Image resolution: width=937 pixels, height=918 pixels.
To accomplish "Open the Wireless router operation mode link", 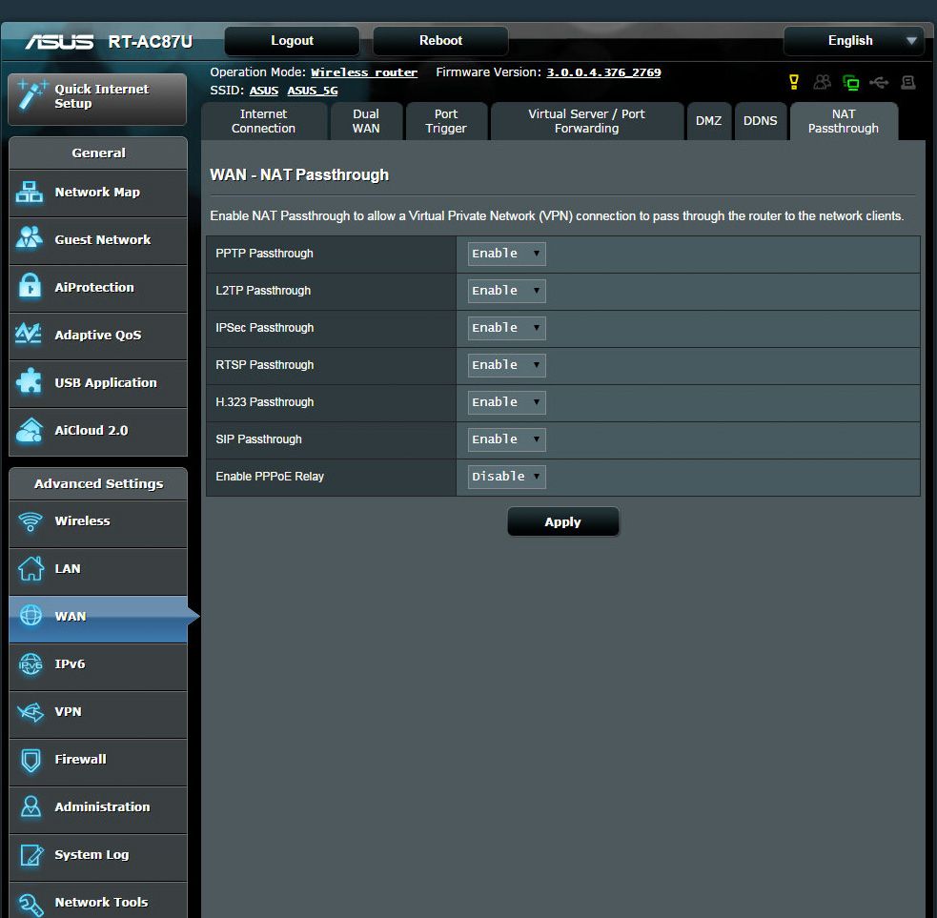I will 364,72.
